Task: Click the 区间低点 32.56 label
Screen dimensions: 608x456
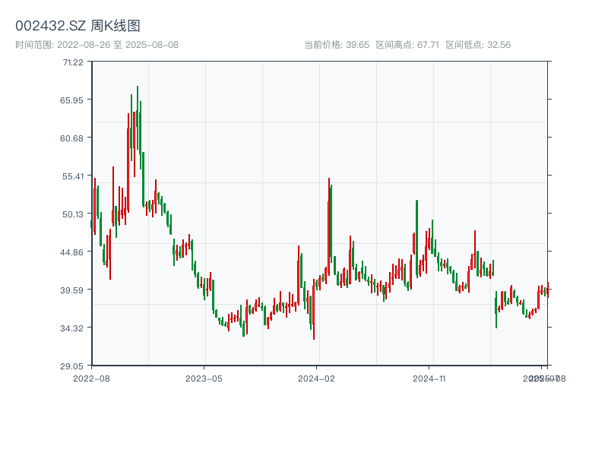Action: [478, 45]
